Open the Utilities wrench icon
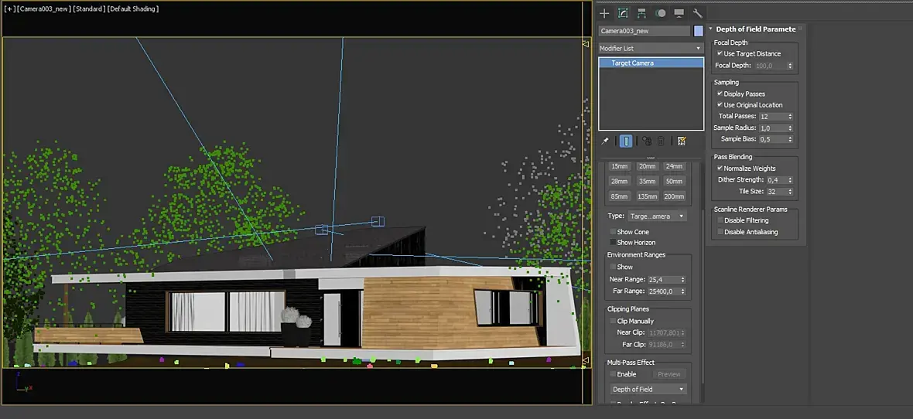 coord(697,13)
